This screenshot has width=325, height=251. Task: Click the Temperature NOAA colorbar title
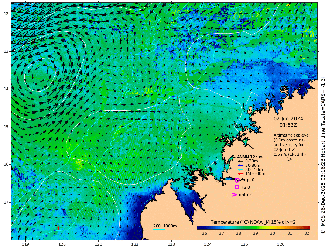253,222
